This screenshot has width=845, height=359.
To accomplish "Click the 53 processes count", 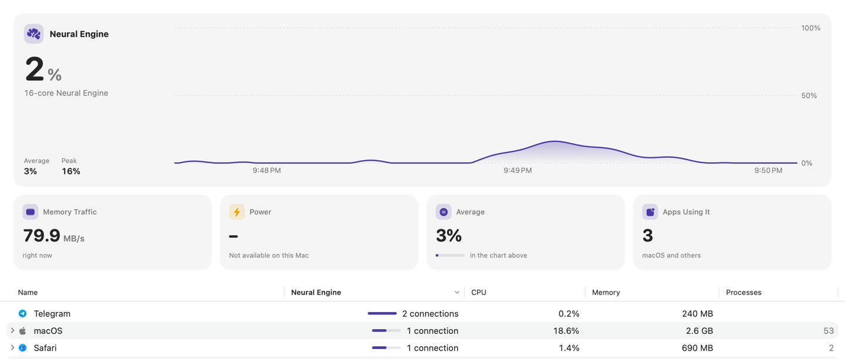I will click(829, 331).
